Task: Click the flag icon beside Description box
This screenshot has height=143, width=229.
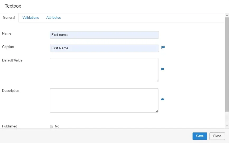Action: 162,99
